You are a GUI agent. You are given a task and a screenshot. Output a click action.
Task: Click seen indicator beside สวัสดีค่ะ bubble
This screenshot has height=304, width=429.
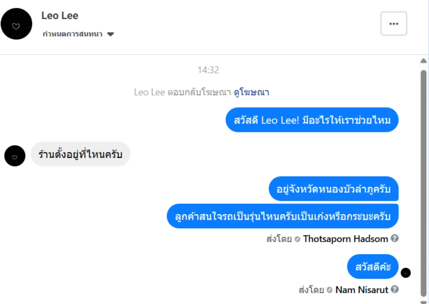click(405, 272)
